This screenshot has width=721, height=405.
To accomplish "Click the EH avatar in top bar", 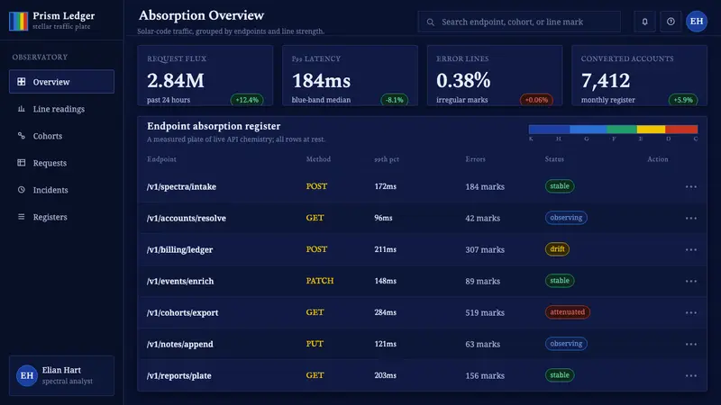I will (697, 21).
